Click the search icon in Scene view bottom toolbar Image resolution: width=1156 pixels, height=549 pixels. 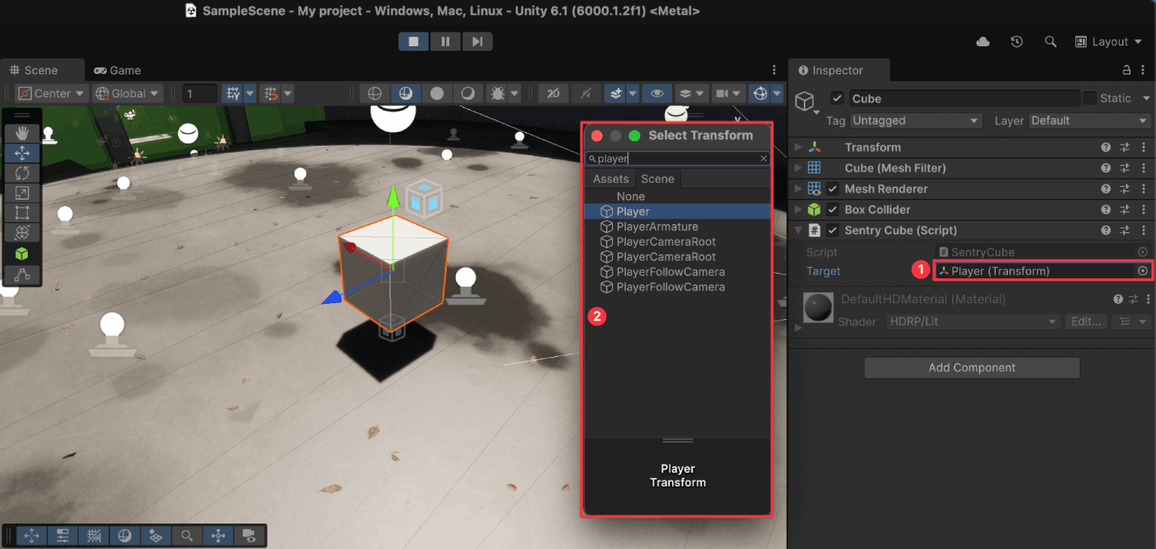186,535
